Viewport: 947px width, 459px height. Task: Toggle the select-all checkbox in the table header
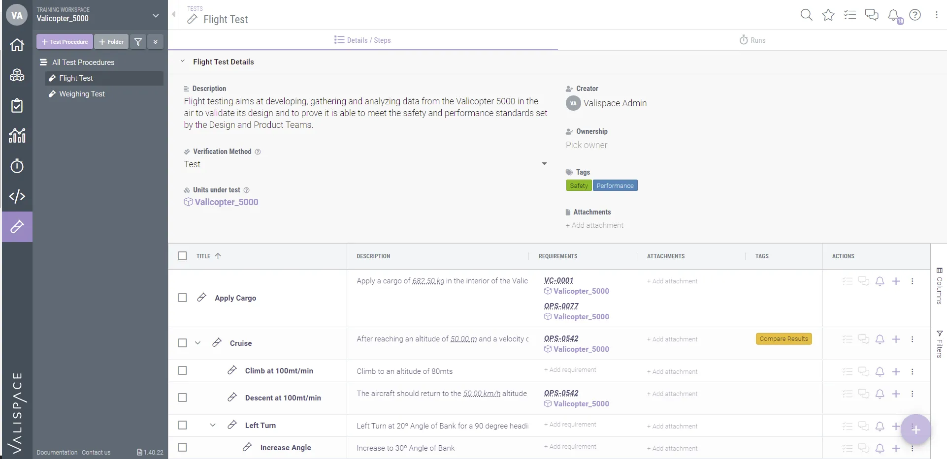(183, 256)
